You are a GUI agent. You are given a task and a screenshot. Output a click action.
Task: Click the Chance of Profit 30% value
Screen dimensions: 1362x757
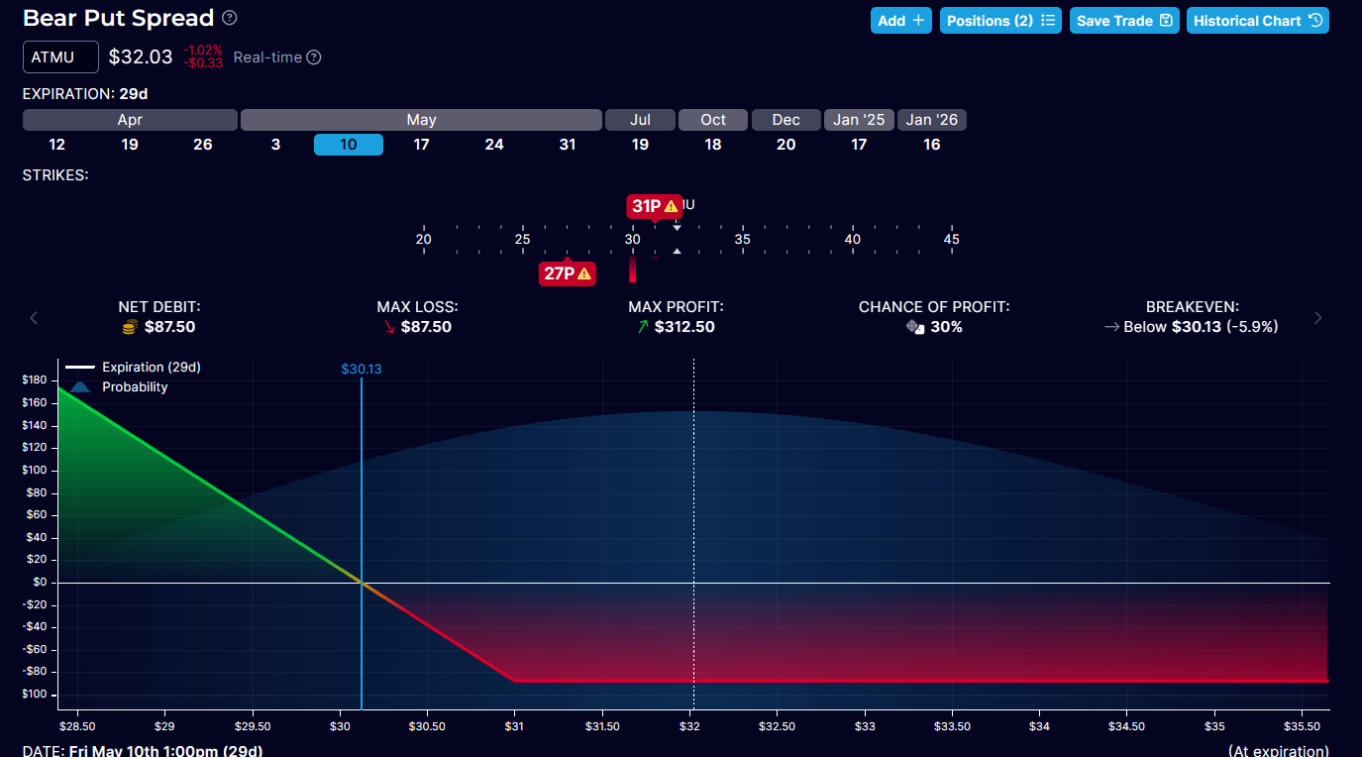tap(947, 327)
